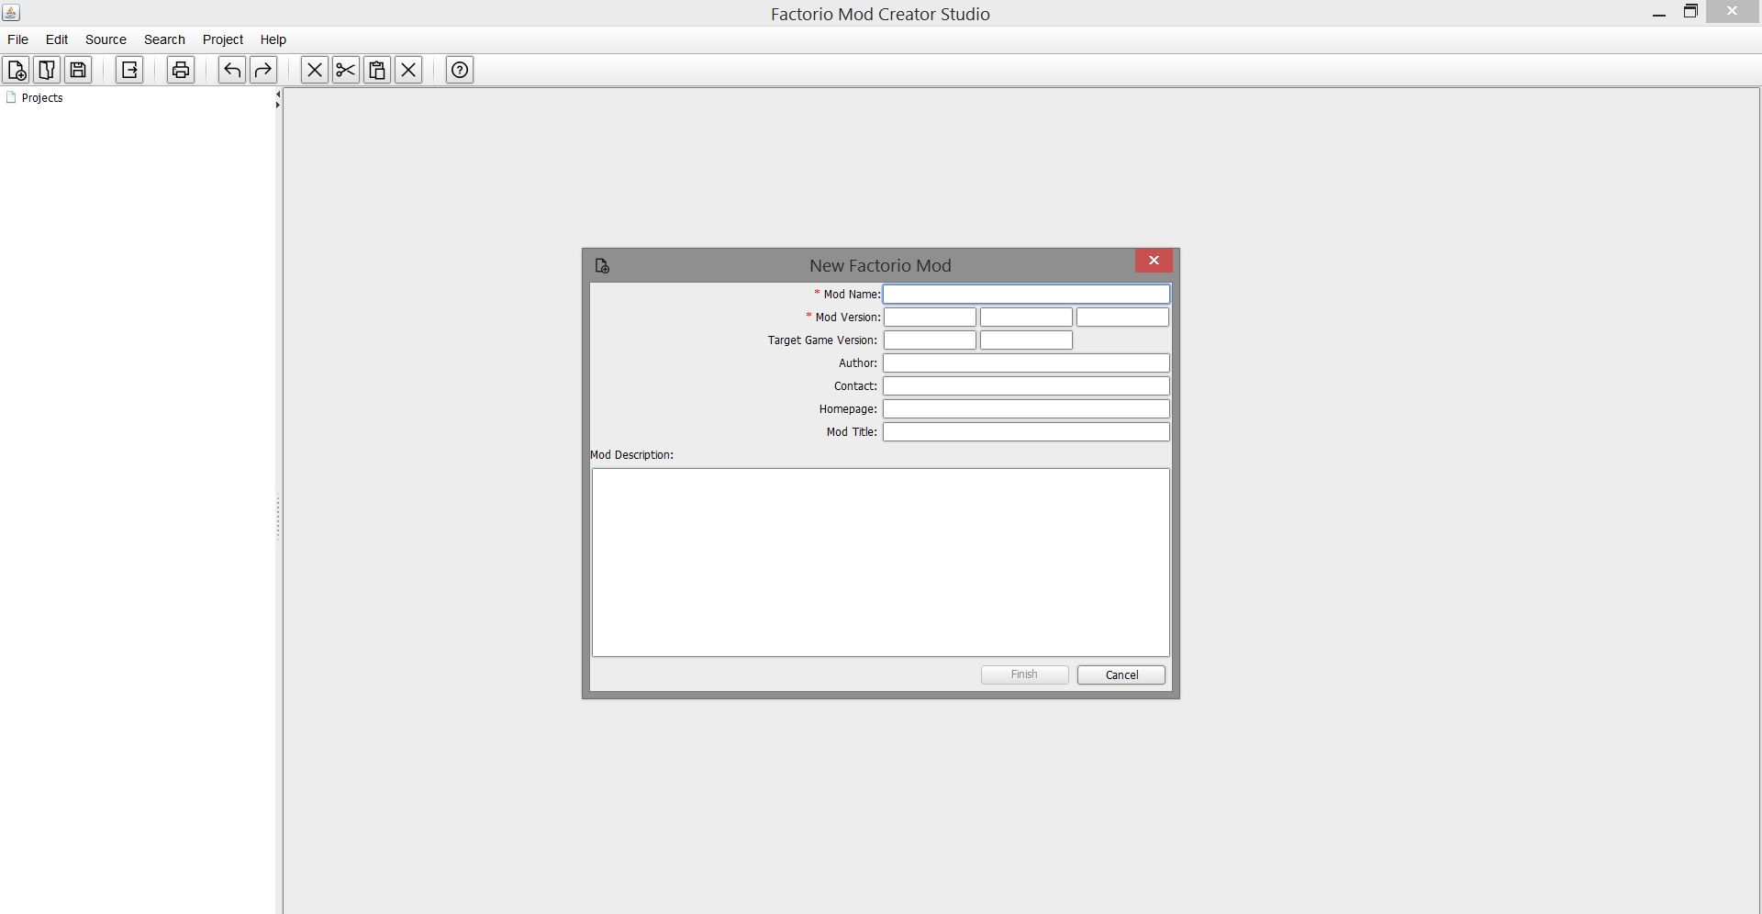Click the Open Project folder toolbar icon
The image size is (1762, 914).
click(x=47, y=71)
